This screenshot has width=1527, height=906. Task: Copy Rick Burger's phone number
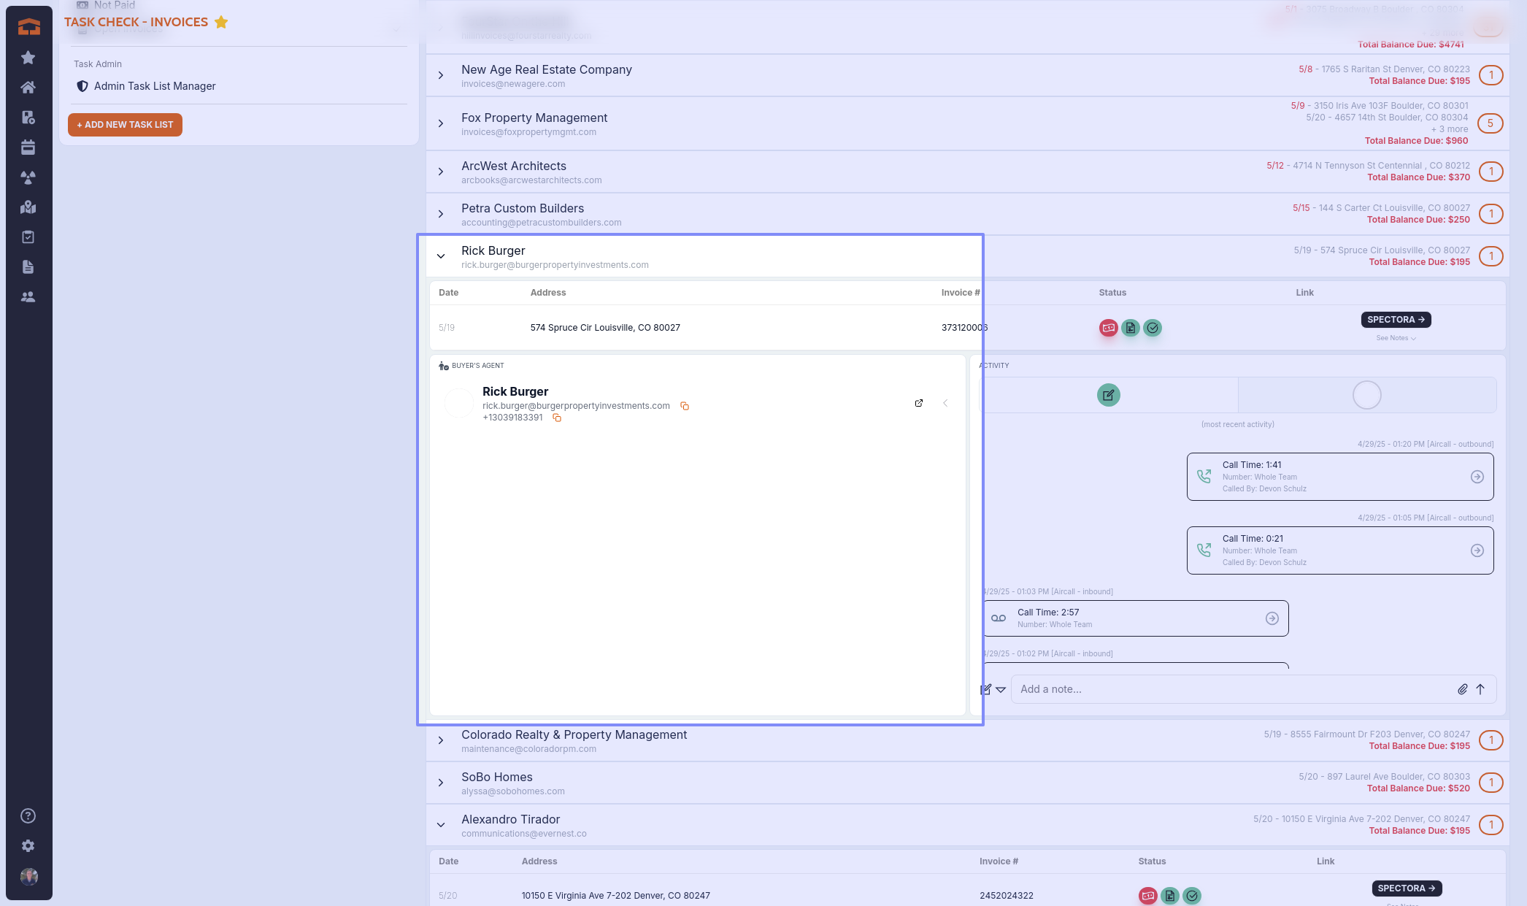tap(557, 418)
